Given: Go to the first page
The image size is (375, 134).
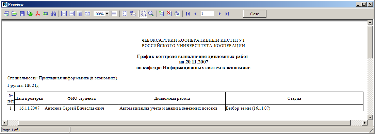Looking at the screenshot, I should [x=188, y=14].
